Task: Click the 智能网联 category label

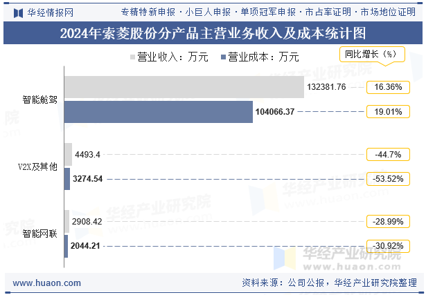Action: tap(39, 234)
